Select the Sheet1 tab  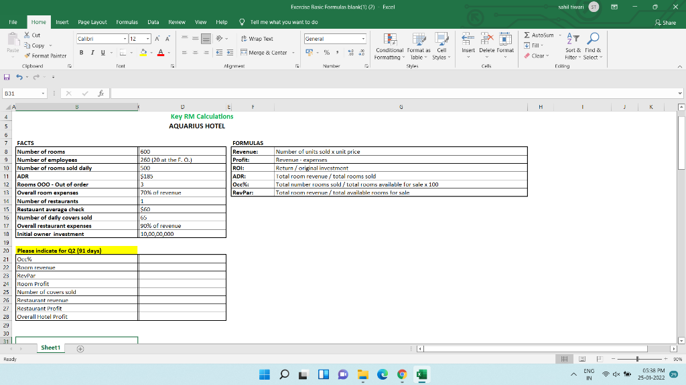pos(50,348)
